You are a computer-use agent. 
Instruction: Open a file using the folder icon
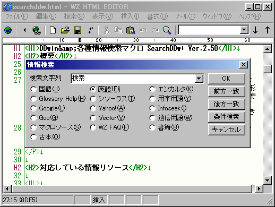[x=65, y=30]
